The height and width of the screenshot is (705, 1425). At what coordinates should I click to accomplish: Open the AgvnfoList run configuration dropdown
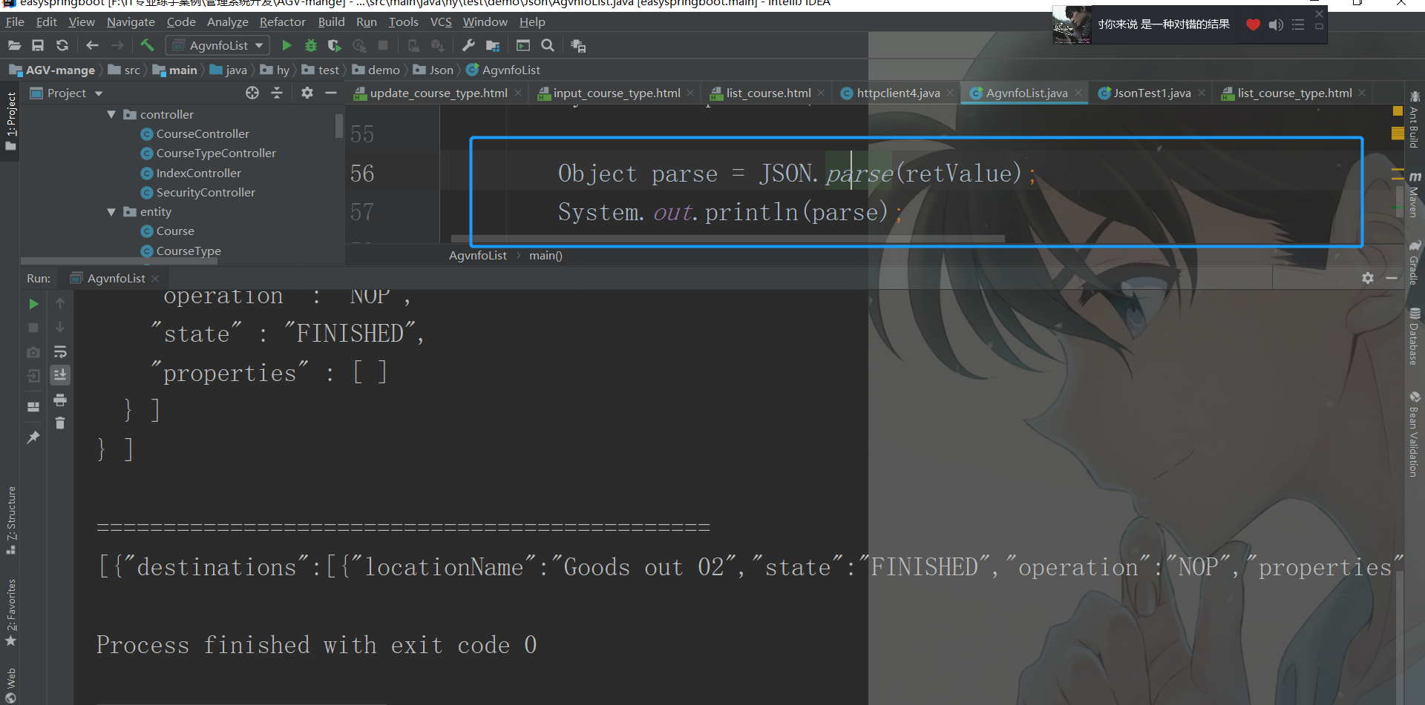tap(258, 45)
